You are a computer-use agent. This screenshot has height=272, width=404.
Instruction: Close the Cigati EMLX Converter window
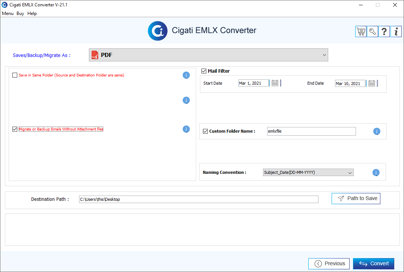[395, 5]
